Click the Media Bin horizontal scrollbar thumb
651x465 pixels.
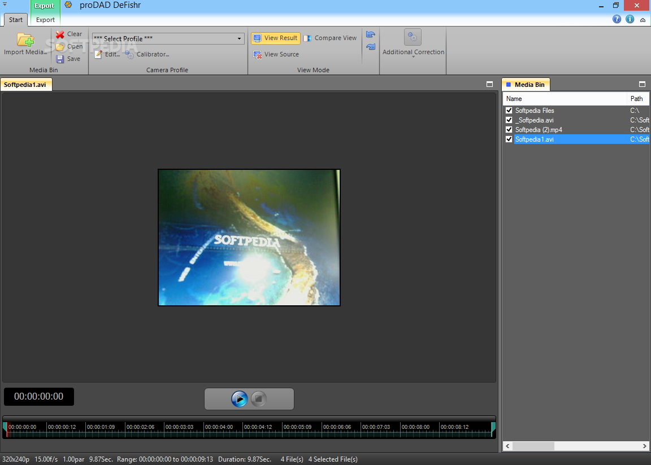[533, 446]
